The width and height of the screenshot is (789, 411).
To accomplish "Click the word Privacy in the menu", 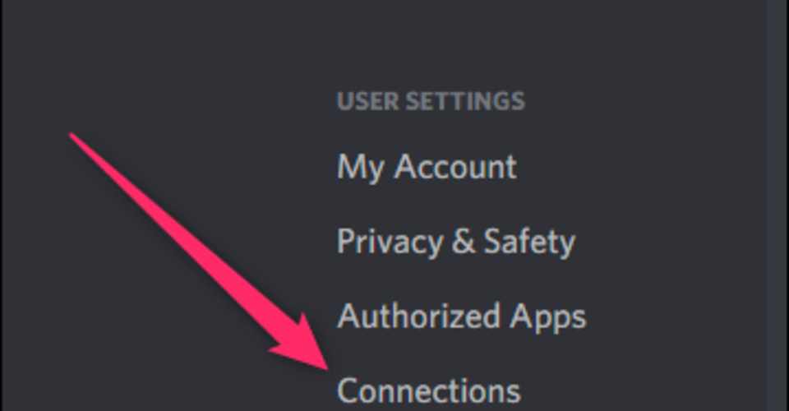I will (390, 243).
